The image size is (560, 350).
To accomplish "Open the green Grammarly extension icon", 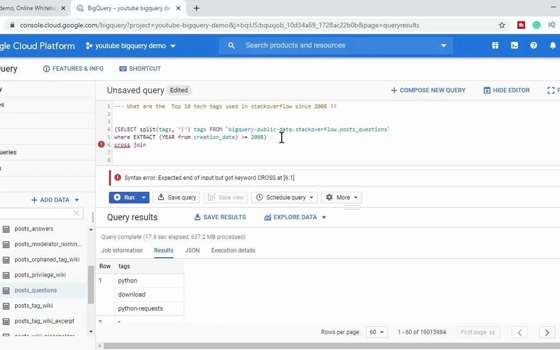I will (x=536, y=25).
